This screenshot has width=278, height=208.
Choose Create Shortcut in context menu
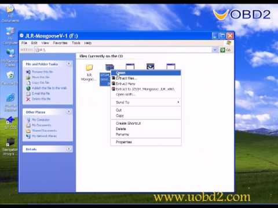pyautogui.click(x=146, y=123)
